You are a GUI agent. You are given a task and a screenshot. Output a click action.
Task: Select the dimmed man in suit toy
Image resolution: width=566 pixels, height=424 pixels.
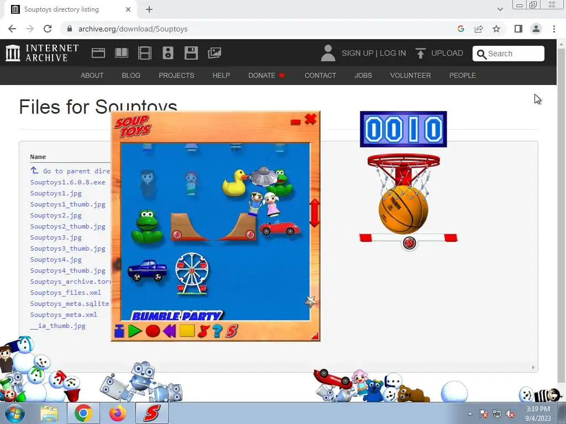click(x=148, y=184)
